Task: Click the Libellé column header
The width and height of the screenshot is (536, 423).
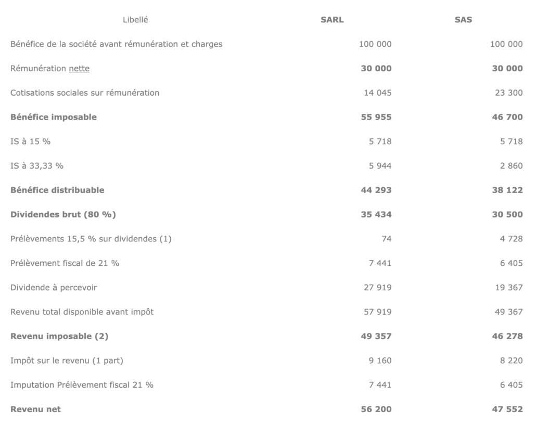Action: pyautogui.click(x=135, y=20)
